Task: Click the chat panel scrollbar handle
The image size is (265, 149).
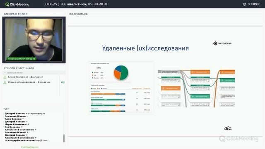Action: click(x=64, y=138)
